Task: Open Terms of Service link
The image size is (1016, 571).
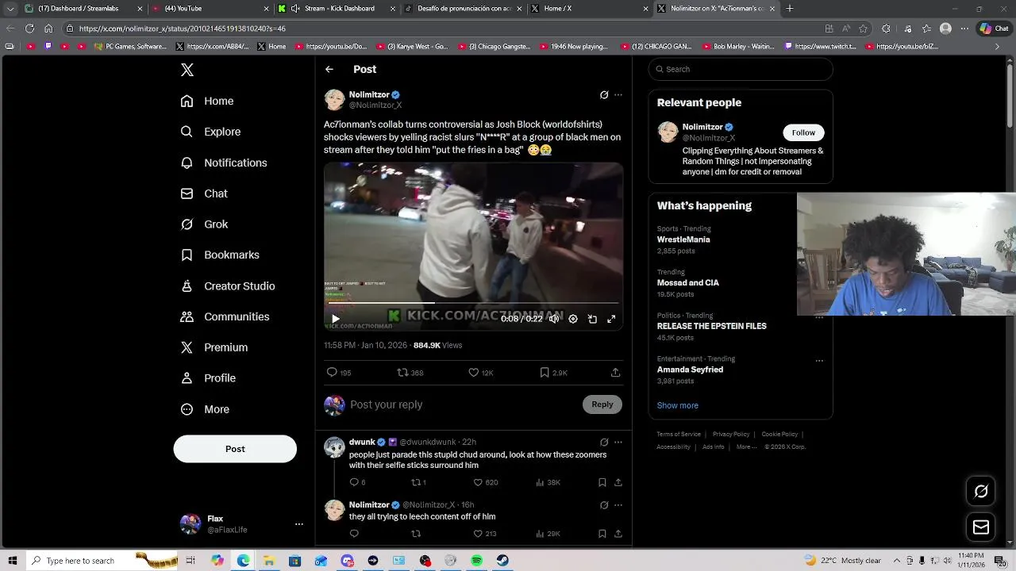Action: point(679,435)
